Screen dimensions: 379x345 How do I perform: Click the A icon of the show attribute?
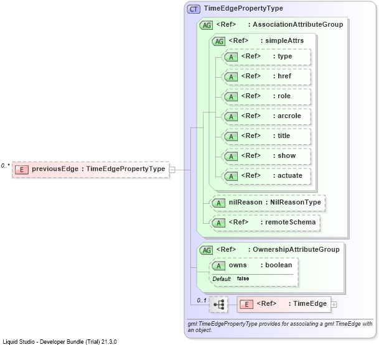coord(231,156)
